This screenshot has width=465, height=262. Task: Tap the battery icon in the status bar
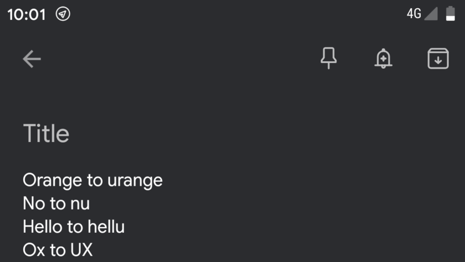coord(450,13)
